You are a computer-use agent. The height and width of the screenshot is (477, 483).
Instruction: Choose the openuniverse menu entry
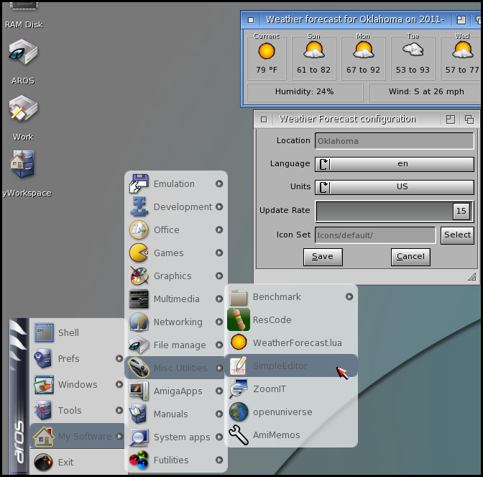coord(291,412)
